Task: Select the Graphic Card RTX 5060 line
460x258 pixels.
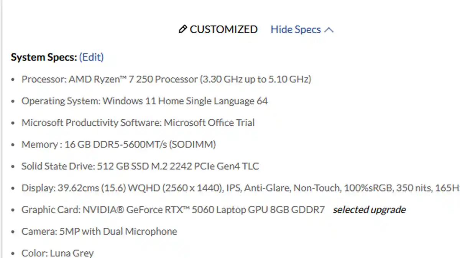Action: [173, 210]
